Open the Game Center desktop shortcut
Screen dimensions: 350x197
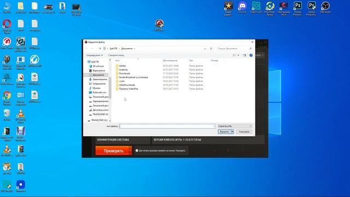(7, 43)
